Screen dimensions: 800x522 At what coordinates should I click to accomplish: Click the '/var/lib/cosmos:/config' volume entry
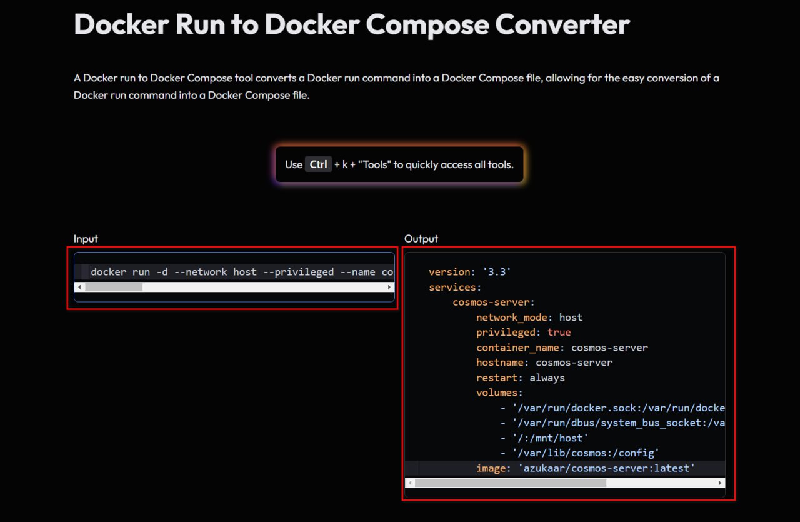point(586,453)
